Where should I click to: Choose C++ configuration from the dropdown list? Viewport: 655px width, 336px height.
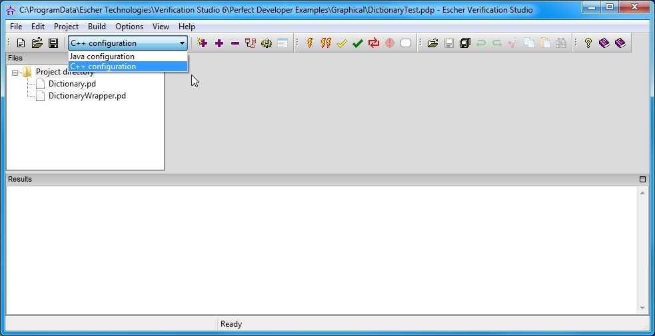click(x=128, y=67)
